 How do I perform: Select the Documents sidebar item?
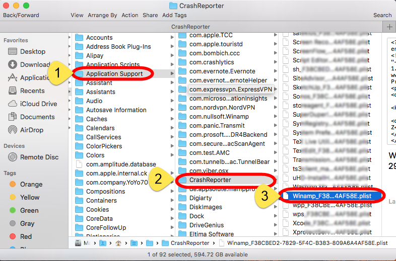(x=37, y=117)
